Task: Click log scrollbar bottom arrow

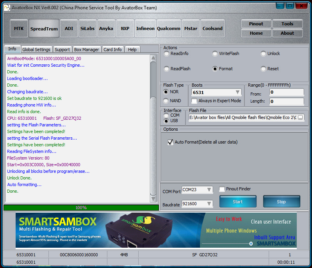Action: pos(153,199)
